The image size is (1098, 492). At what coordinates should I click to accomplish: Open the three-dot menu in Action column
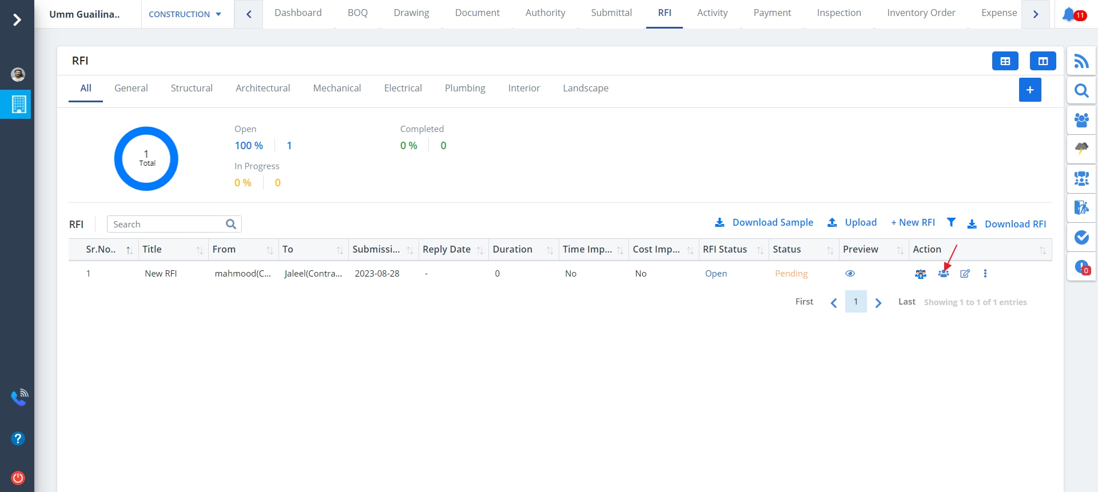(985, 274)
